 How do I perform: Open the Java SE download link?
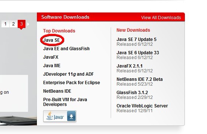(x=52, y=40)
